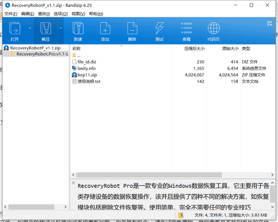This screenshot has height=222, width=278.
Task: Click the 文本文档 type cell
Action: point(250,81)
